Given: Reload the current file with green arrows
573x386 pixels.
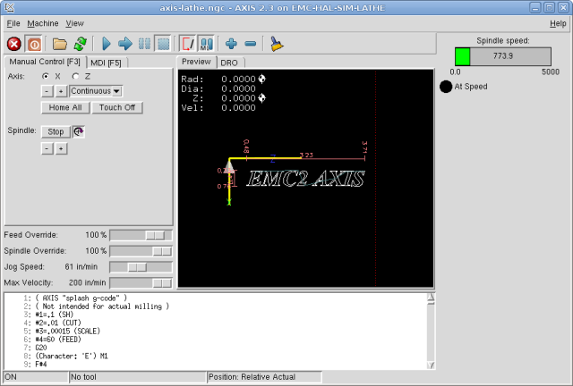Looking at the screenshot, I should coord(80,43).
